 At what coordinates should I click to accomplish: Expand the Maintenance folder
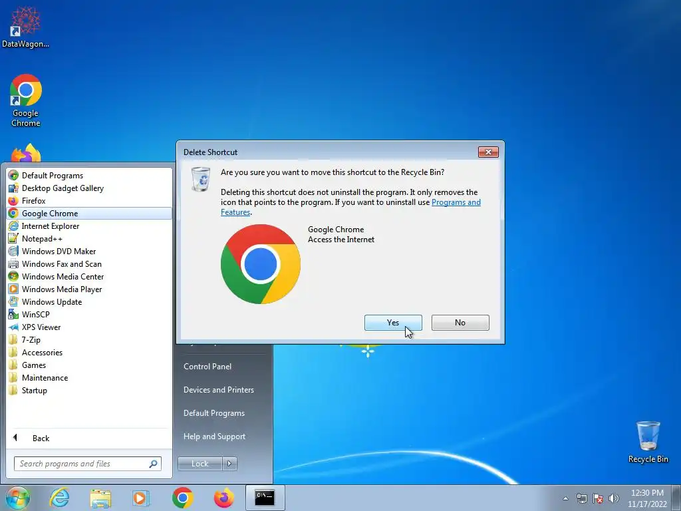(x=90, y=378)
